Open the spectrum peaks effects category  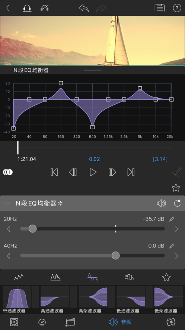click(55, 277)
